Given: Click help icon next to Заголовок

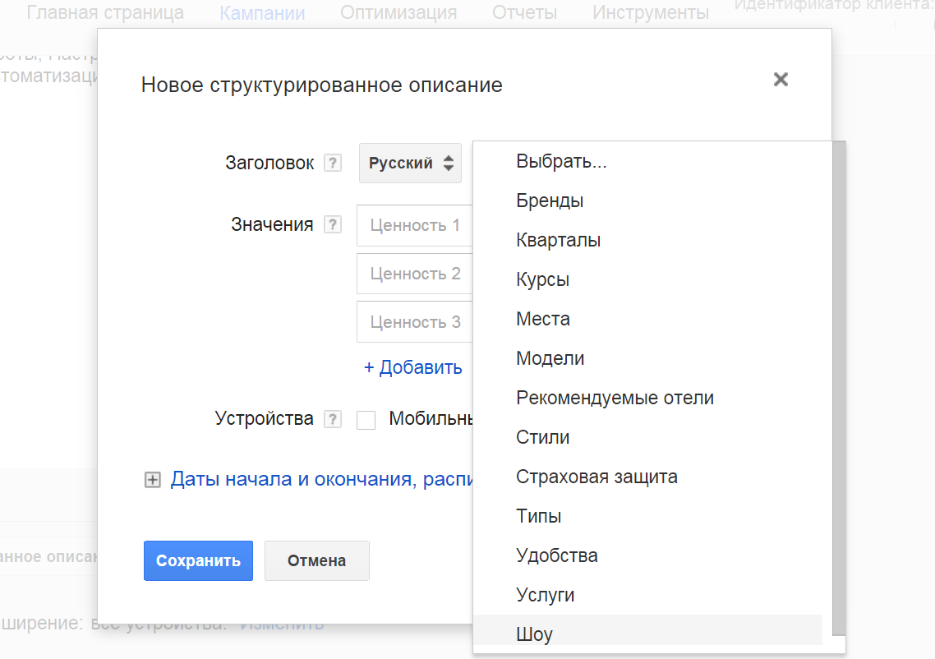Looking at the screenshot, I should click(x=332, y=164).
